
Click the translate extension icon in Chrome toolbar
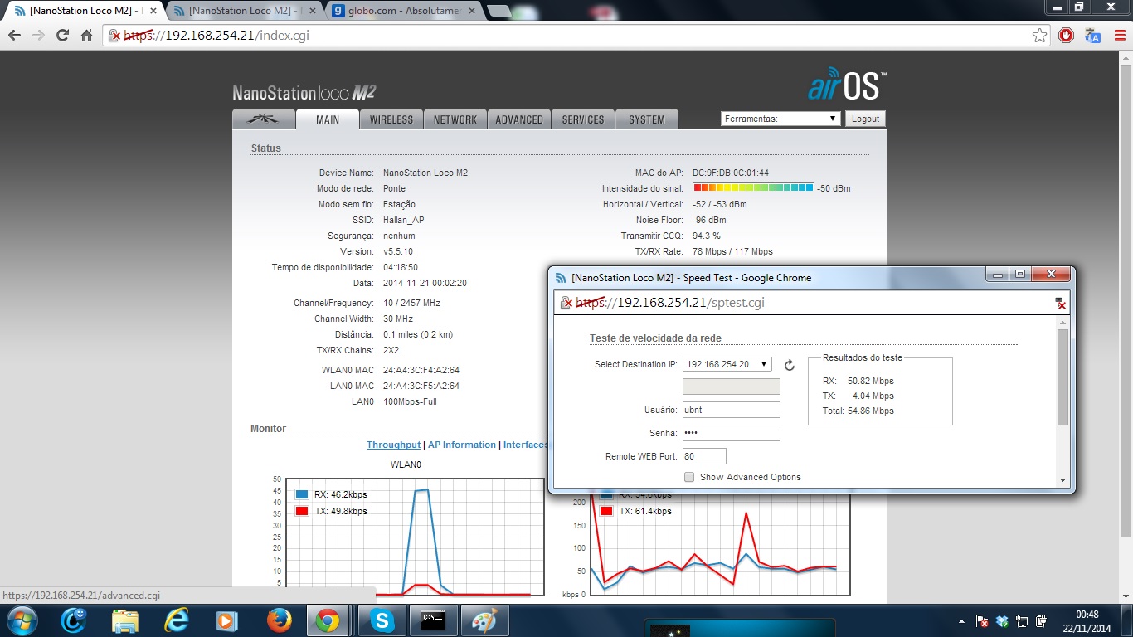coord(1092,36)
